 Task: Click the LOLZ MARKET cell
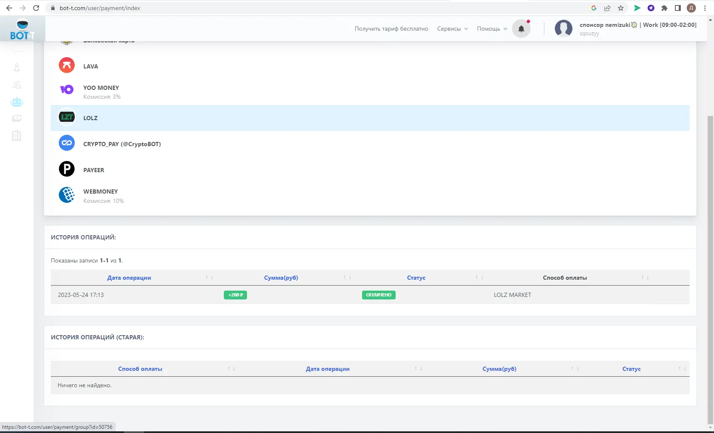(x=512, y=295)
